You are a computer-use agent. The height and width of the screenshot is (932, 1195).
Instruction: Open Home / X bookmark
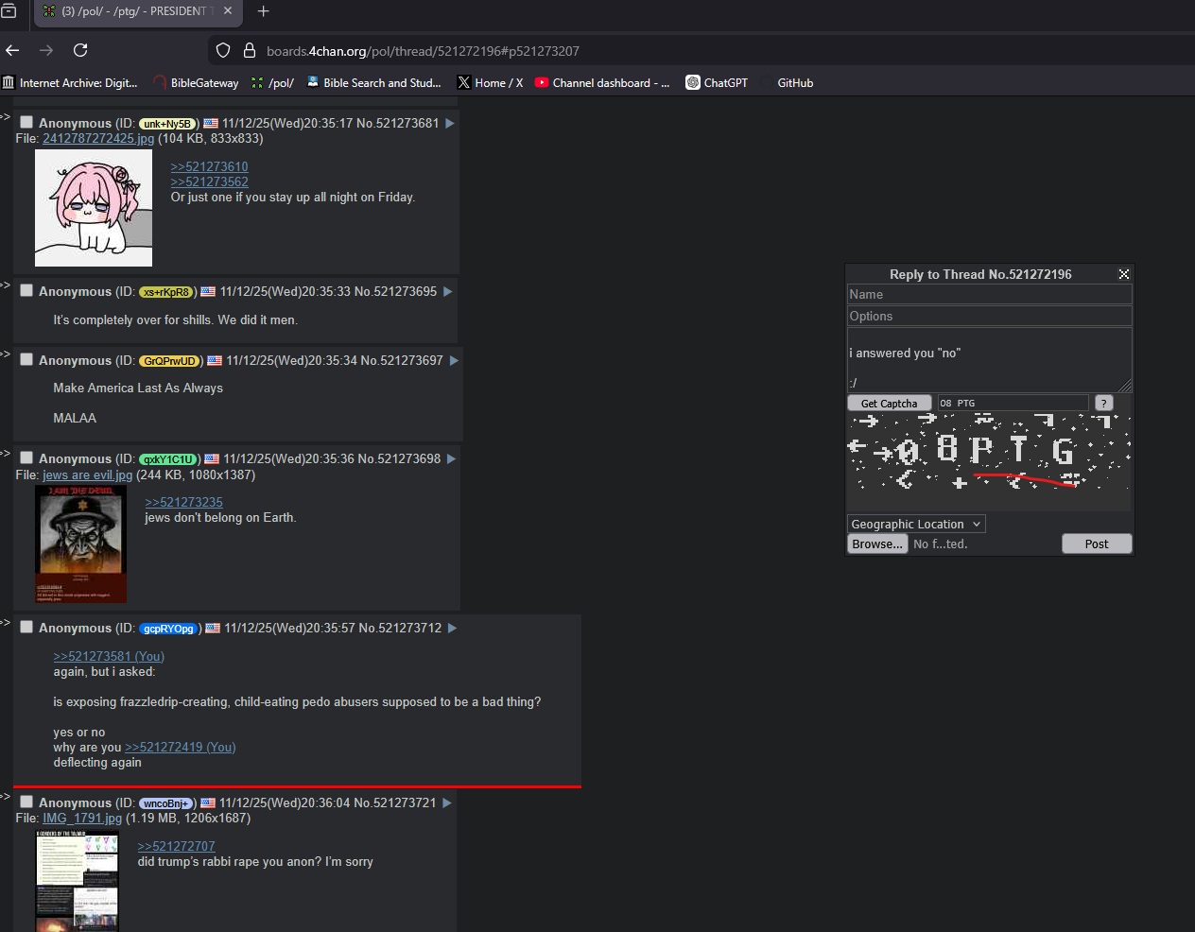tap(490, 83)
